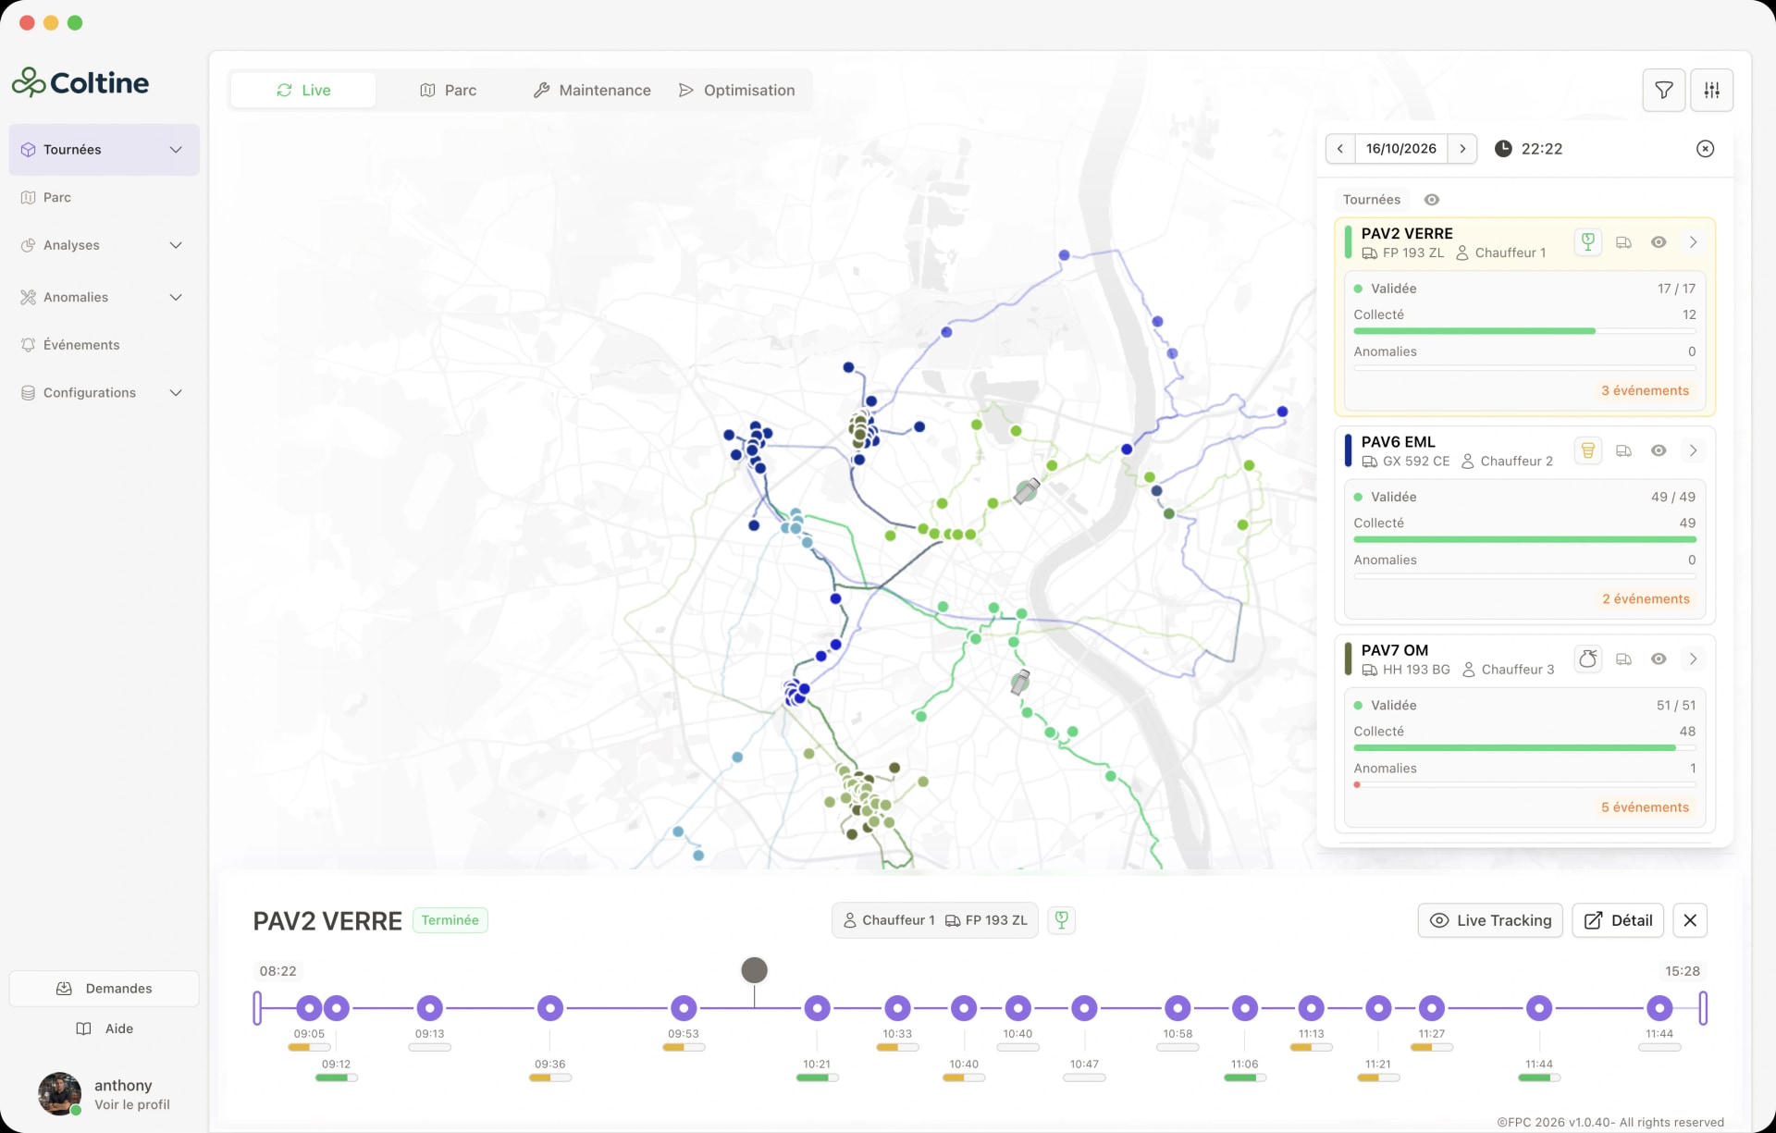This screenshot has height=1133, width=1776.
Task: Click the 16/10/2026 date field
Action: tap(1401, 149)
